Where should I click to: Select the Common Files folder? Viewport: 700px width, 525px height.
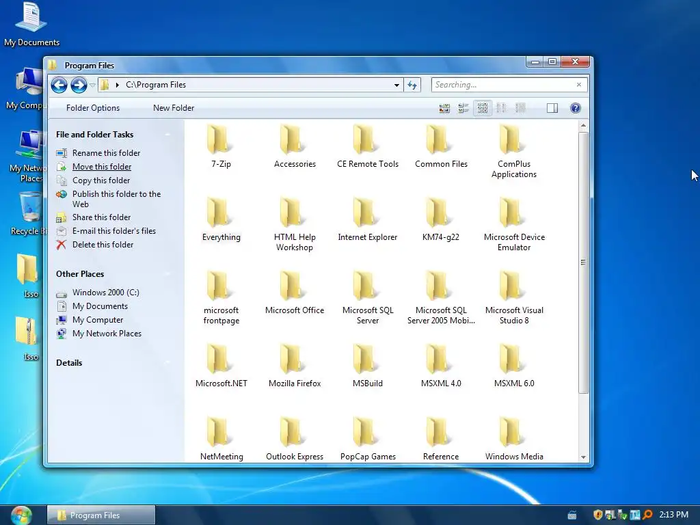click(x=441, y=146)
